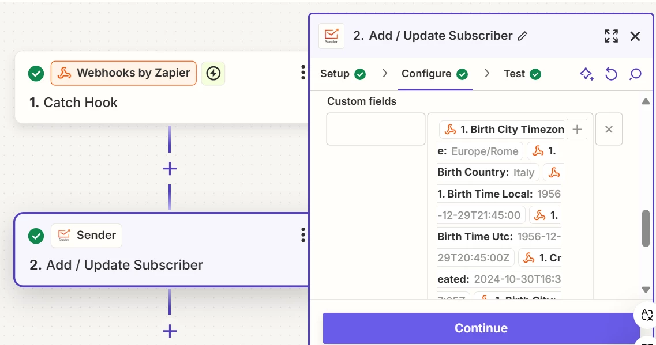
Task: Switch to the Setup tab
Action: click(x=343, y=74)
